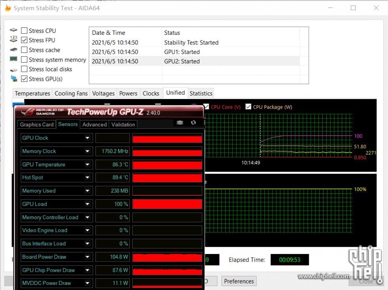Screen dimensions: 388x290
Task: Click the Close button
Action: (x=365, y=281)
